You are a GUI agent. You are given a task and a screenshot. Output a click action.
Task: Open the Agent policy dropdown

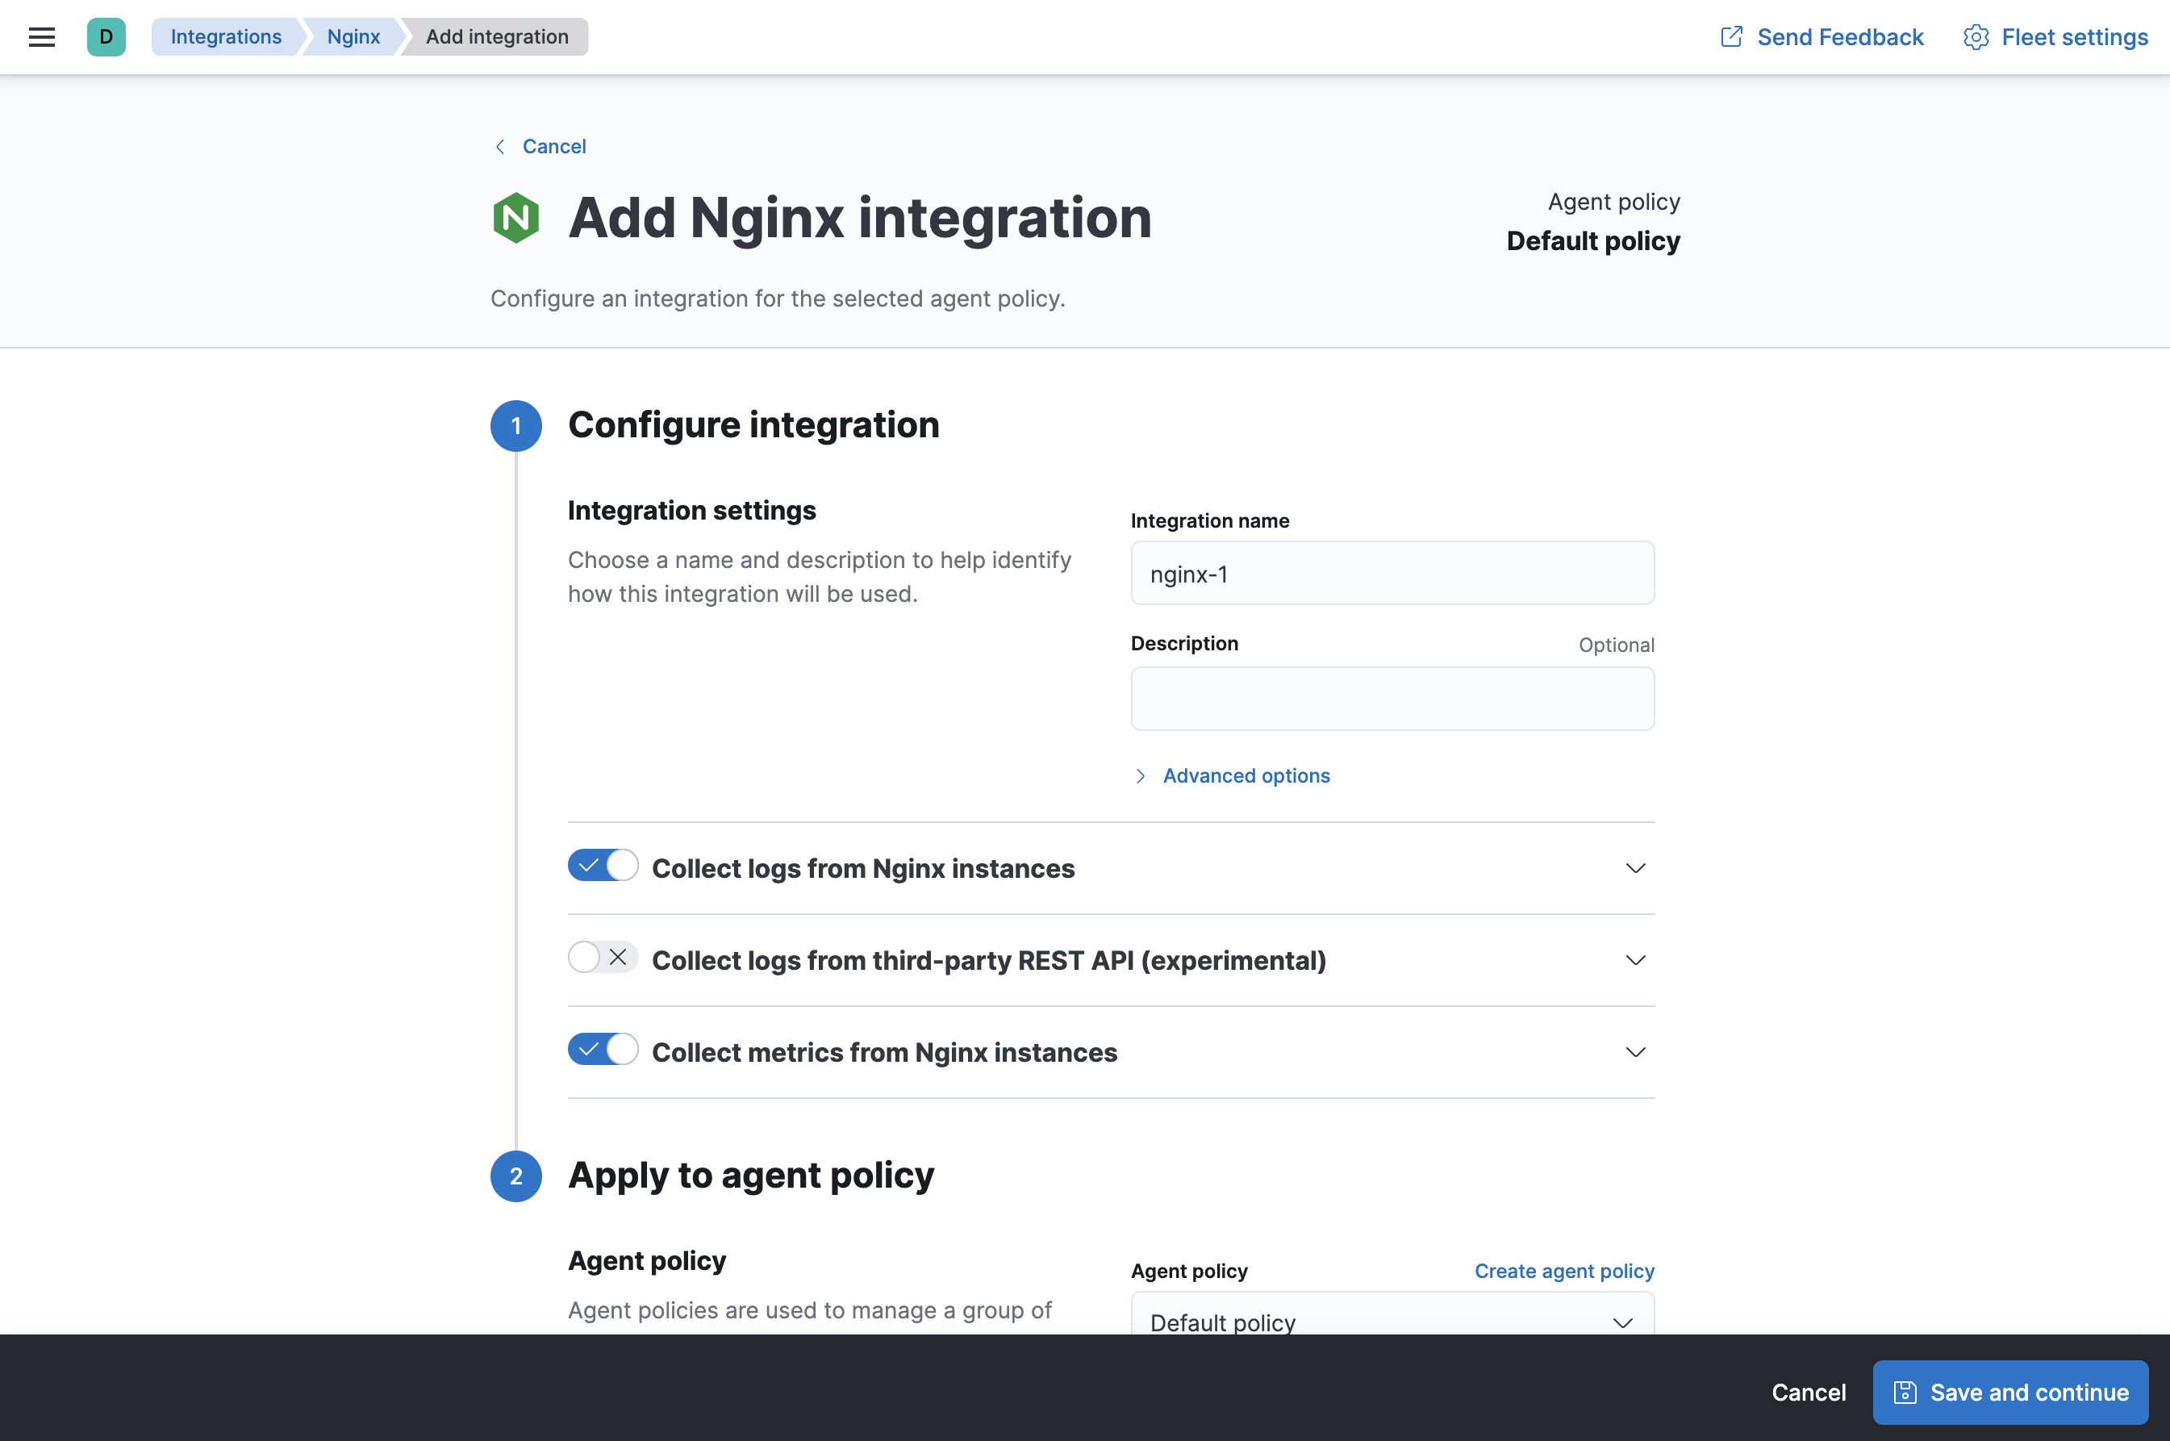[x=1389, y=1322]
